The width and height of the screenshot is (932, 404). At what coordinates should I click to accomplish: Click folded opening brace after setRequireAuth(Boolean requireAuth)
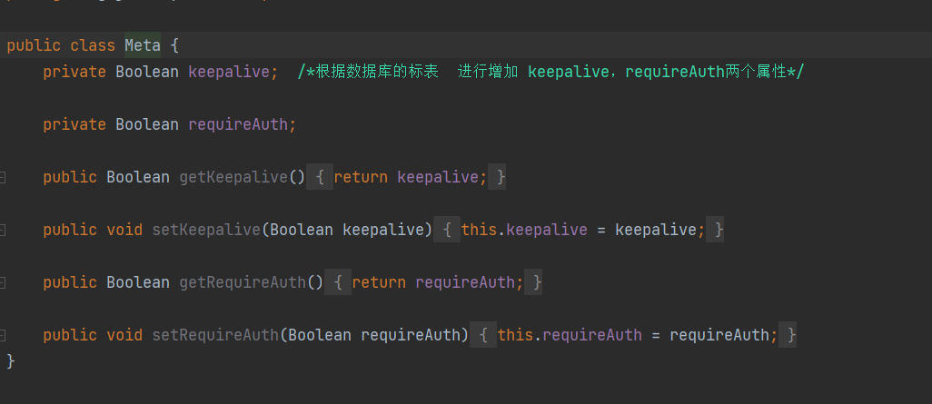coord(483,335)
